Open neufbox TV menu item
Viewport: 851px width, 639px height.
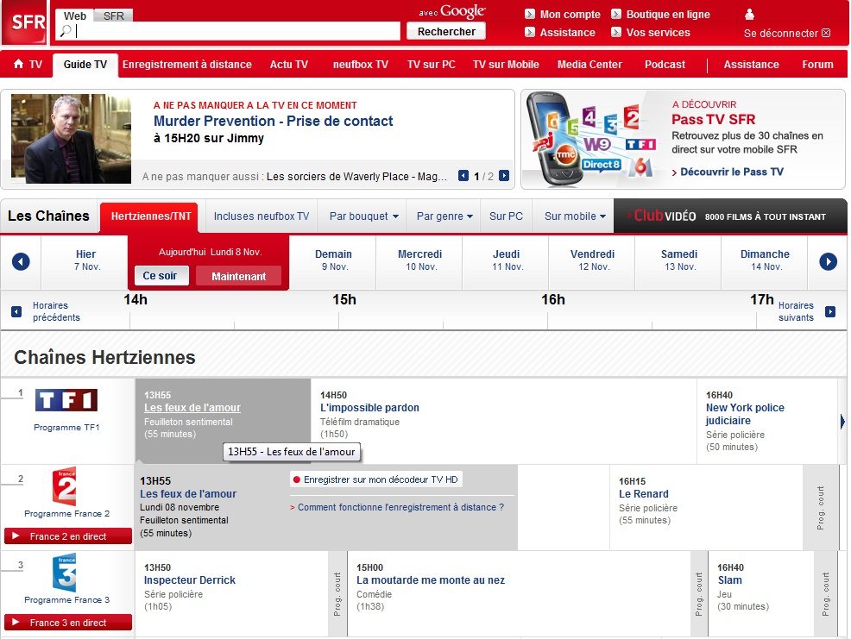tap(361, 65)
